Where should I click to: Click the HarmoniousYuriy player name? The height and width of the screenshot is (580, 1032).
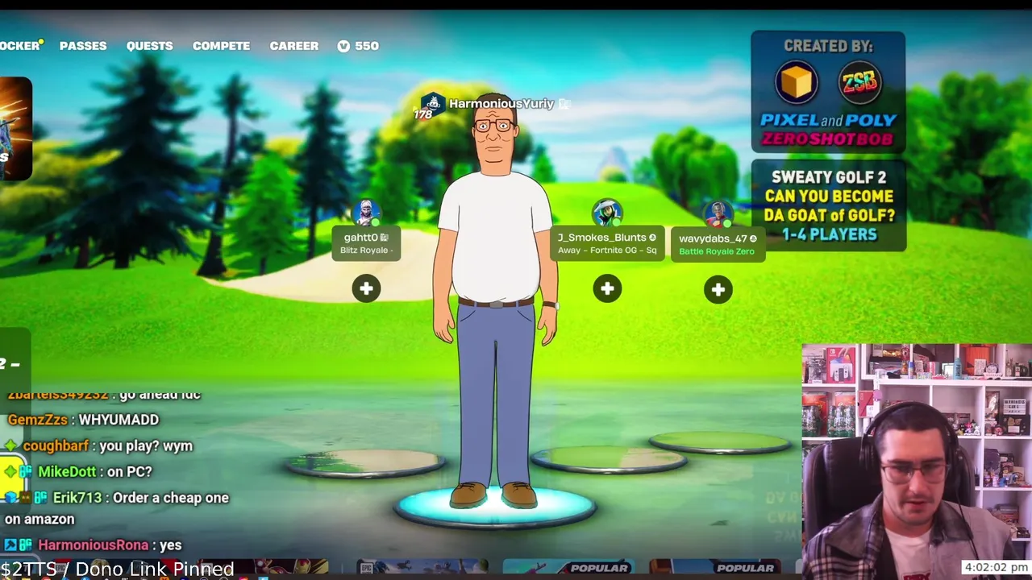click(x=501, y=103)
